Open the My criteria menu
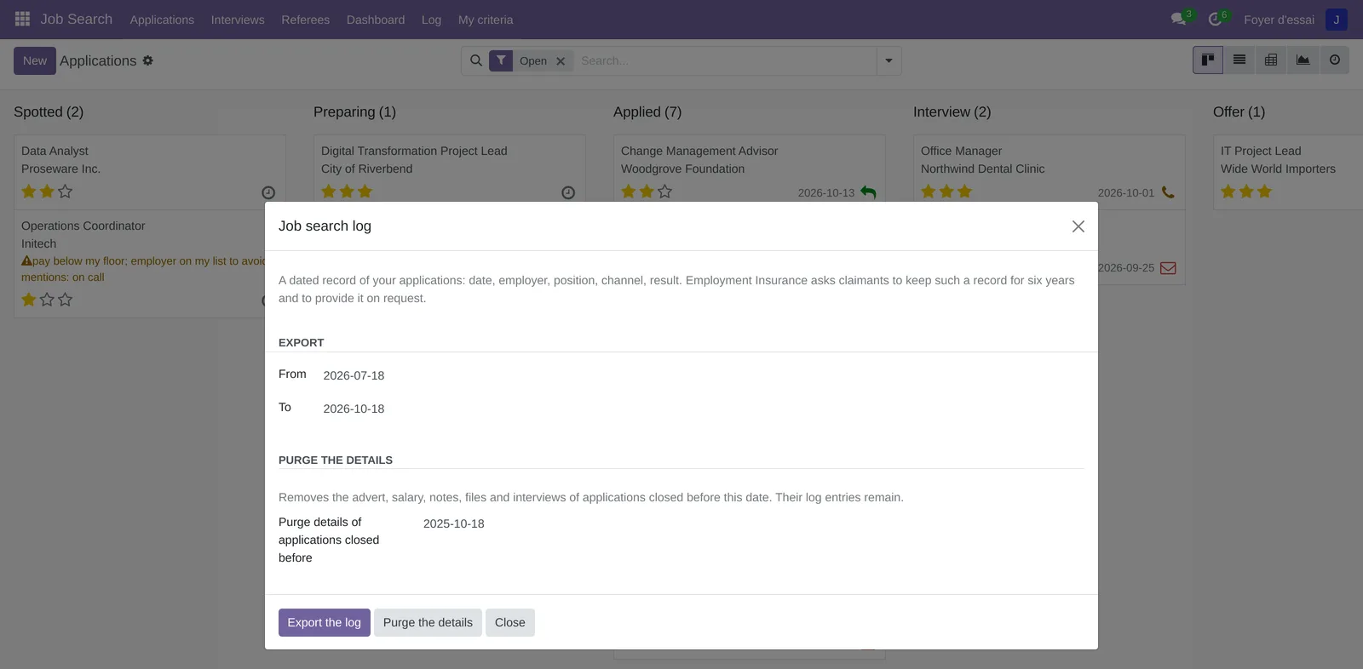1363x669 pixels. pyautogui.click(x=486, y=20)
